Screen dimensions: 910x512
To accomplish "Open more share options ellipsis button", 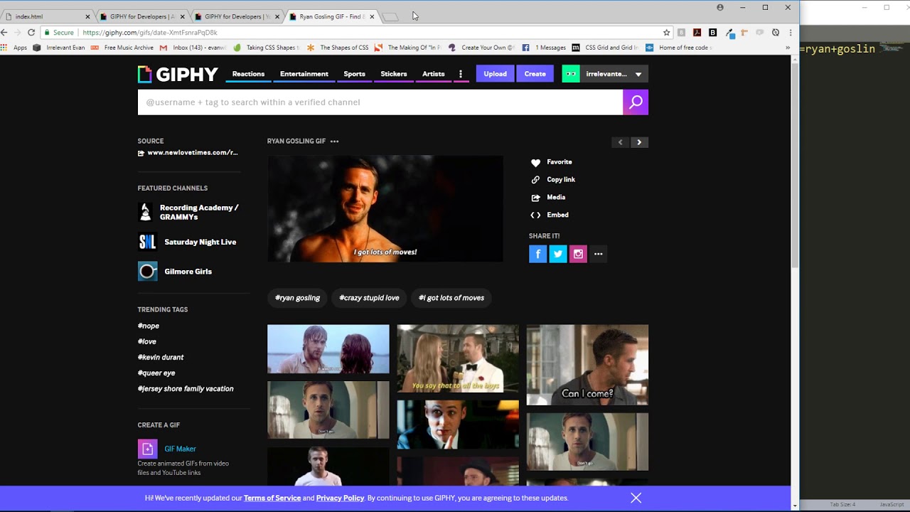I will point(598,254).
